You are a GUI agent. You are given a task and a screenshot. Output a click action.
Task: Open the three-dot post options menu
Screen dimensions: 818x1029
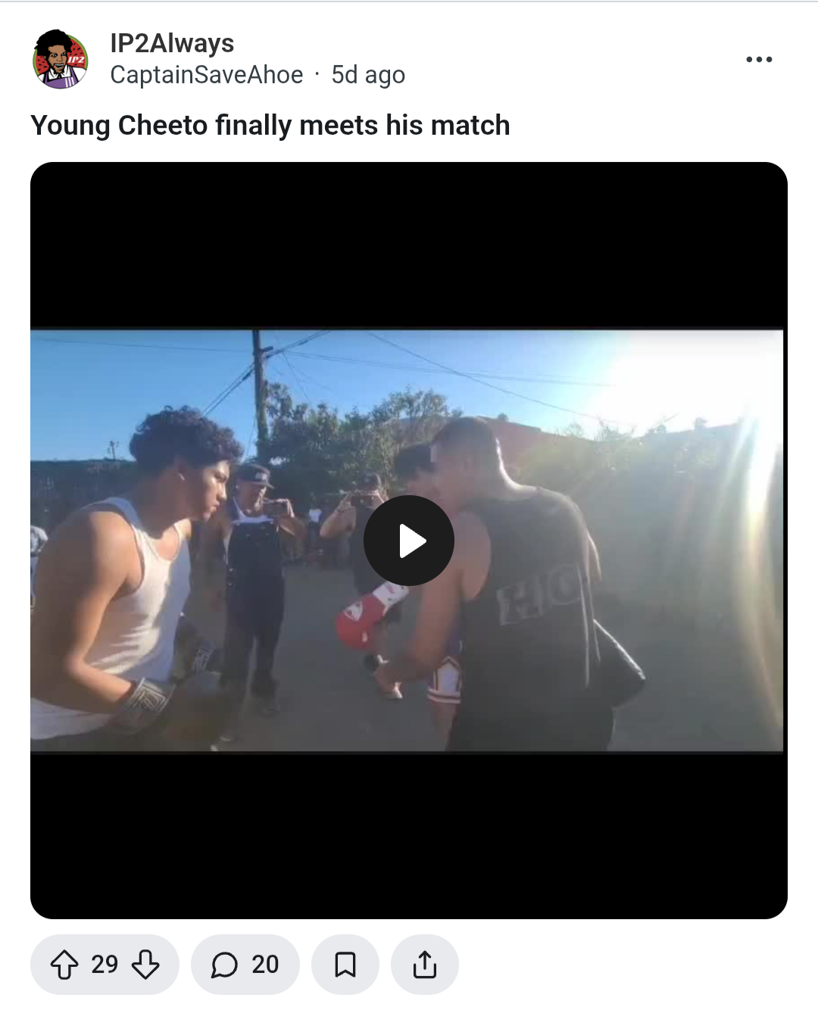(759, 59)
